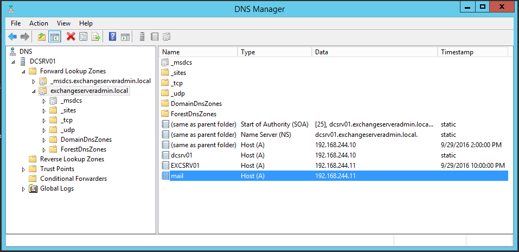Click the Up One Level folder icon

pos(42,37)
